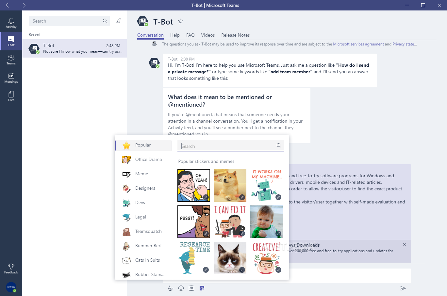This screenshot has width=447, height=296.
Task: Open the Chat section
Action: (11, 41)
